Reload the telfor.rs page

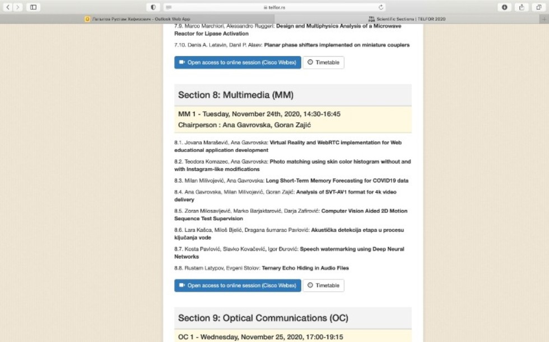pos(381,7)
